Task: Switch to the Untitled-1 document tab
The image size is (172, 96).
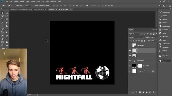Action: 59,10
